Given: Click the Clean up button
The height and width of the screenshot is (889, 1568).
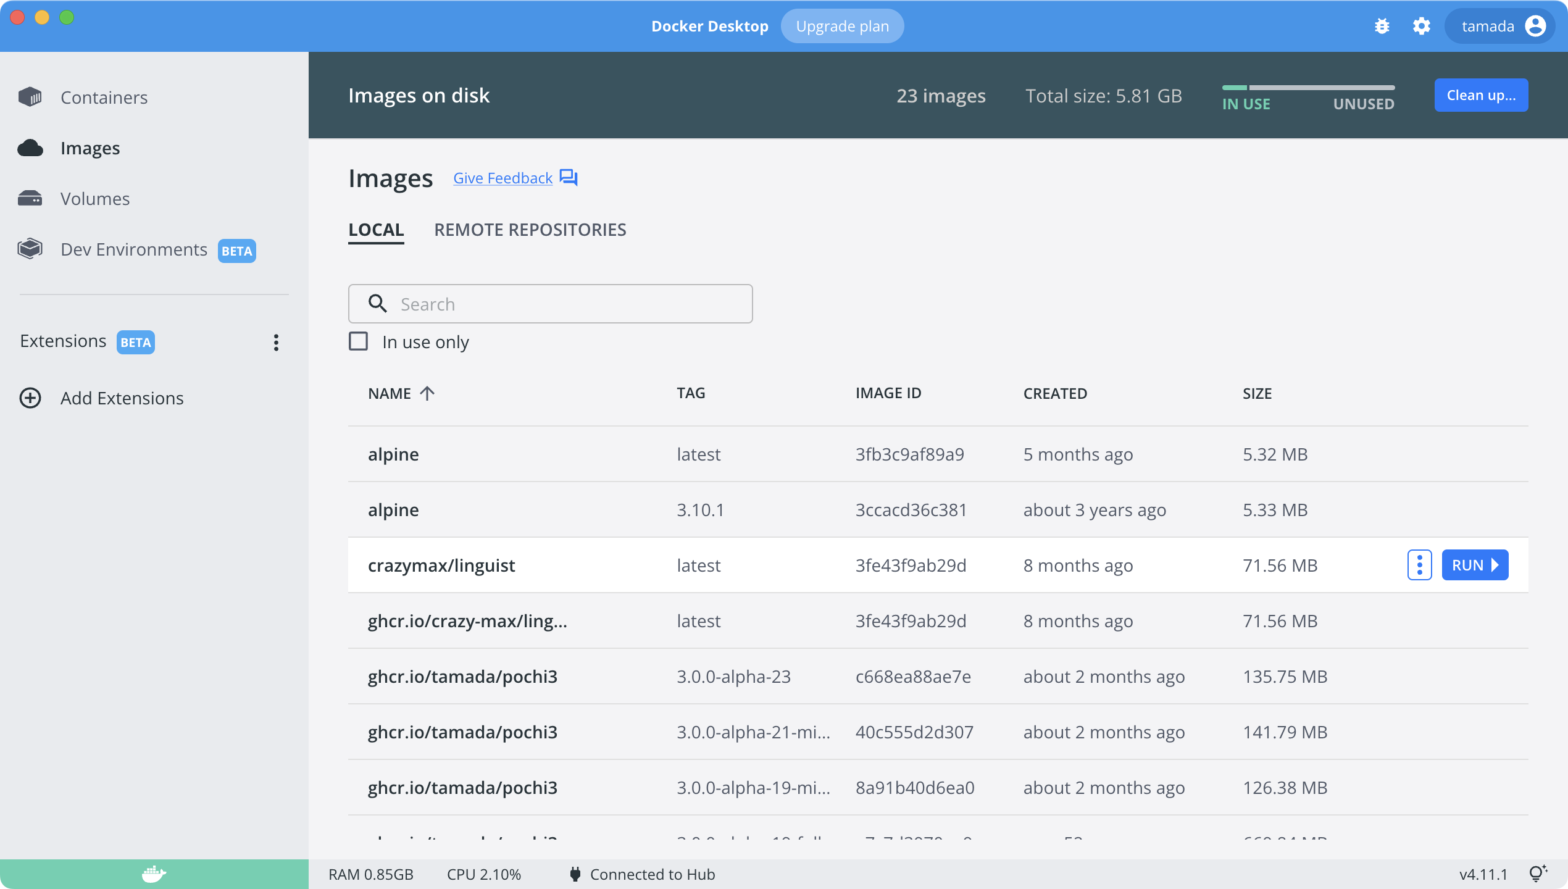Looking at the screenshot, I should pos(1481,94).
